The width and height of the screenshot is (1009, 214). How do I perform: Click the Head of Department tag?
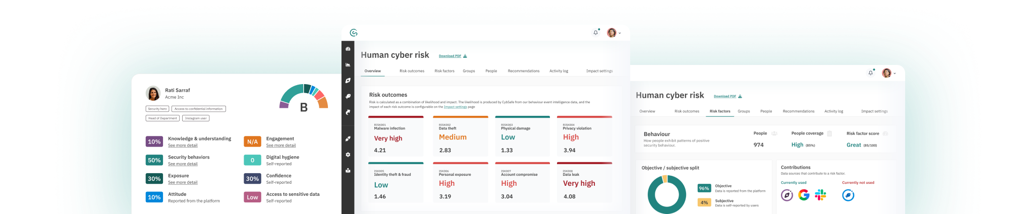(162, 118)
